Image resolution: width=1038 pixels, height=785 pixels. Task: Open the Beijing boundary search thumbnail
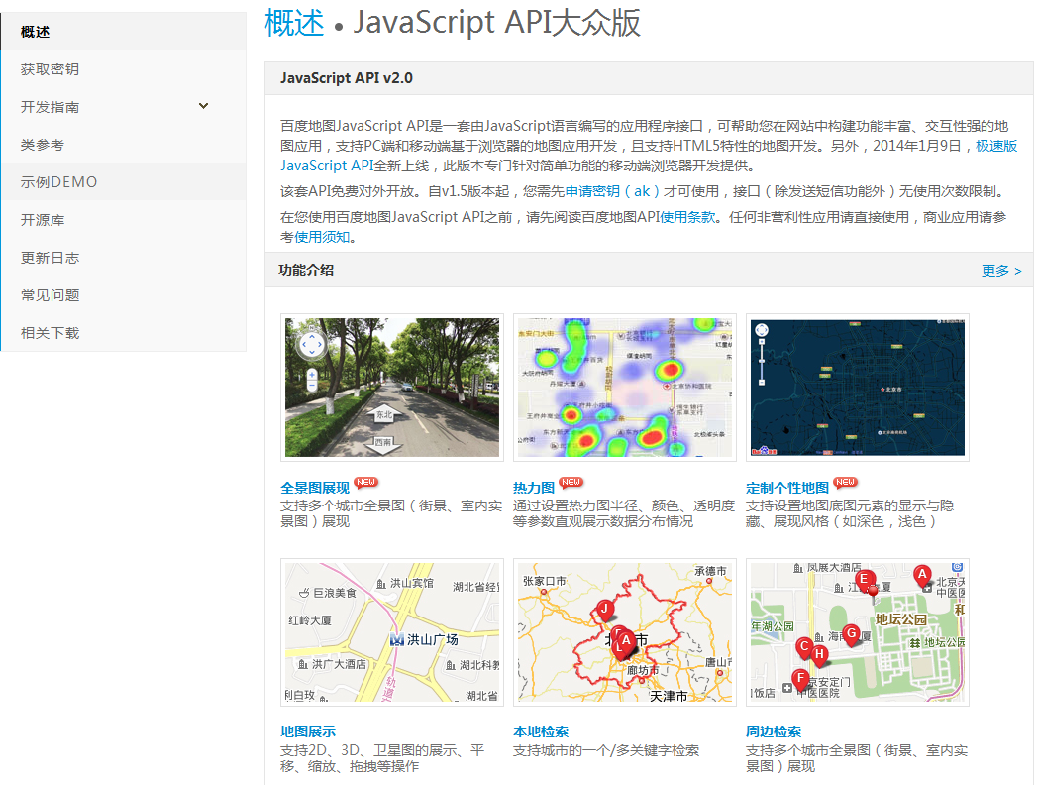point(624,632)
